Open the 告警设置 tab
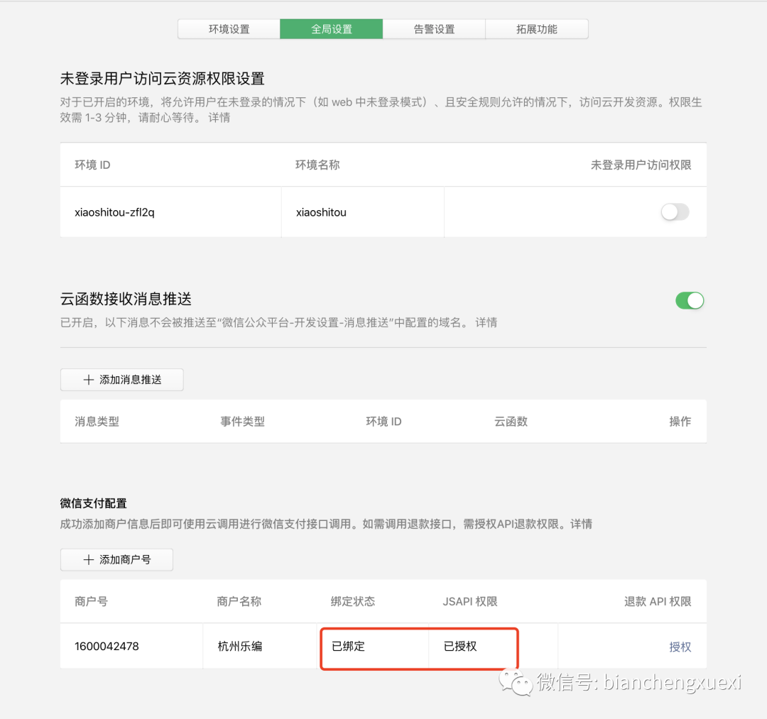The width and height of the screenshot is (767, 719). coord(434,29)
